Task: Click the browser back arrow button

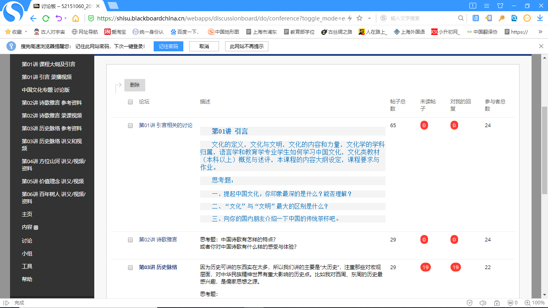Action: click(33, 18)
